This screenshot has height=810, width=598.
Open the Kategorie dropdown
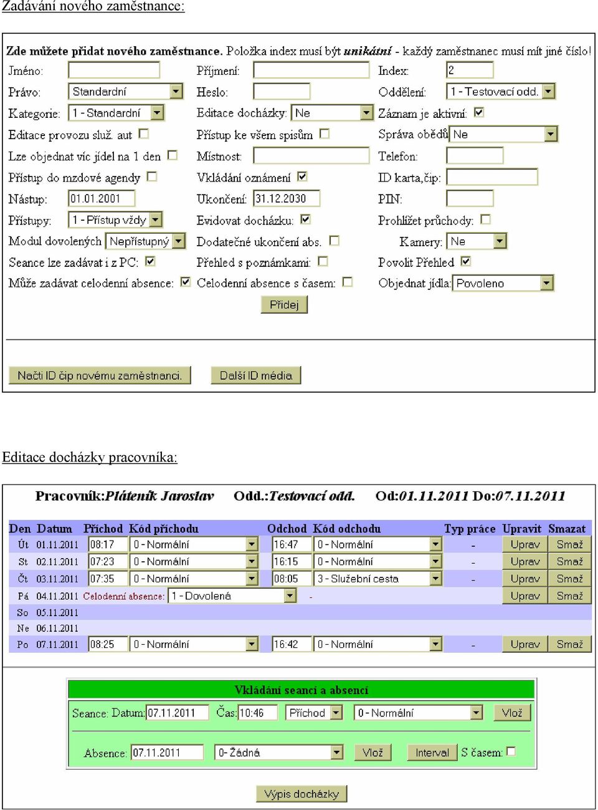tap(116, 113)
